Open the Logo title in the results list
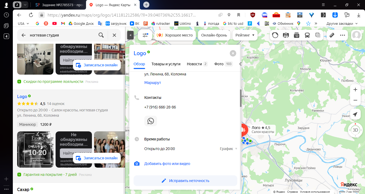The image size is (365, 194). [x=22, y=96]
